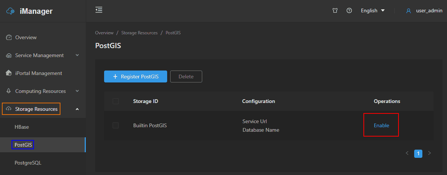Expand the Computing Resources chevron
The image size is (447, 175).
pos(77,91)
